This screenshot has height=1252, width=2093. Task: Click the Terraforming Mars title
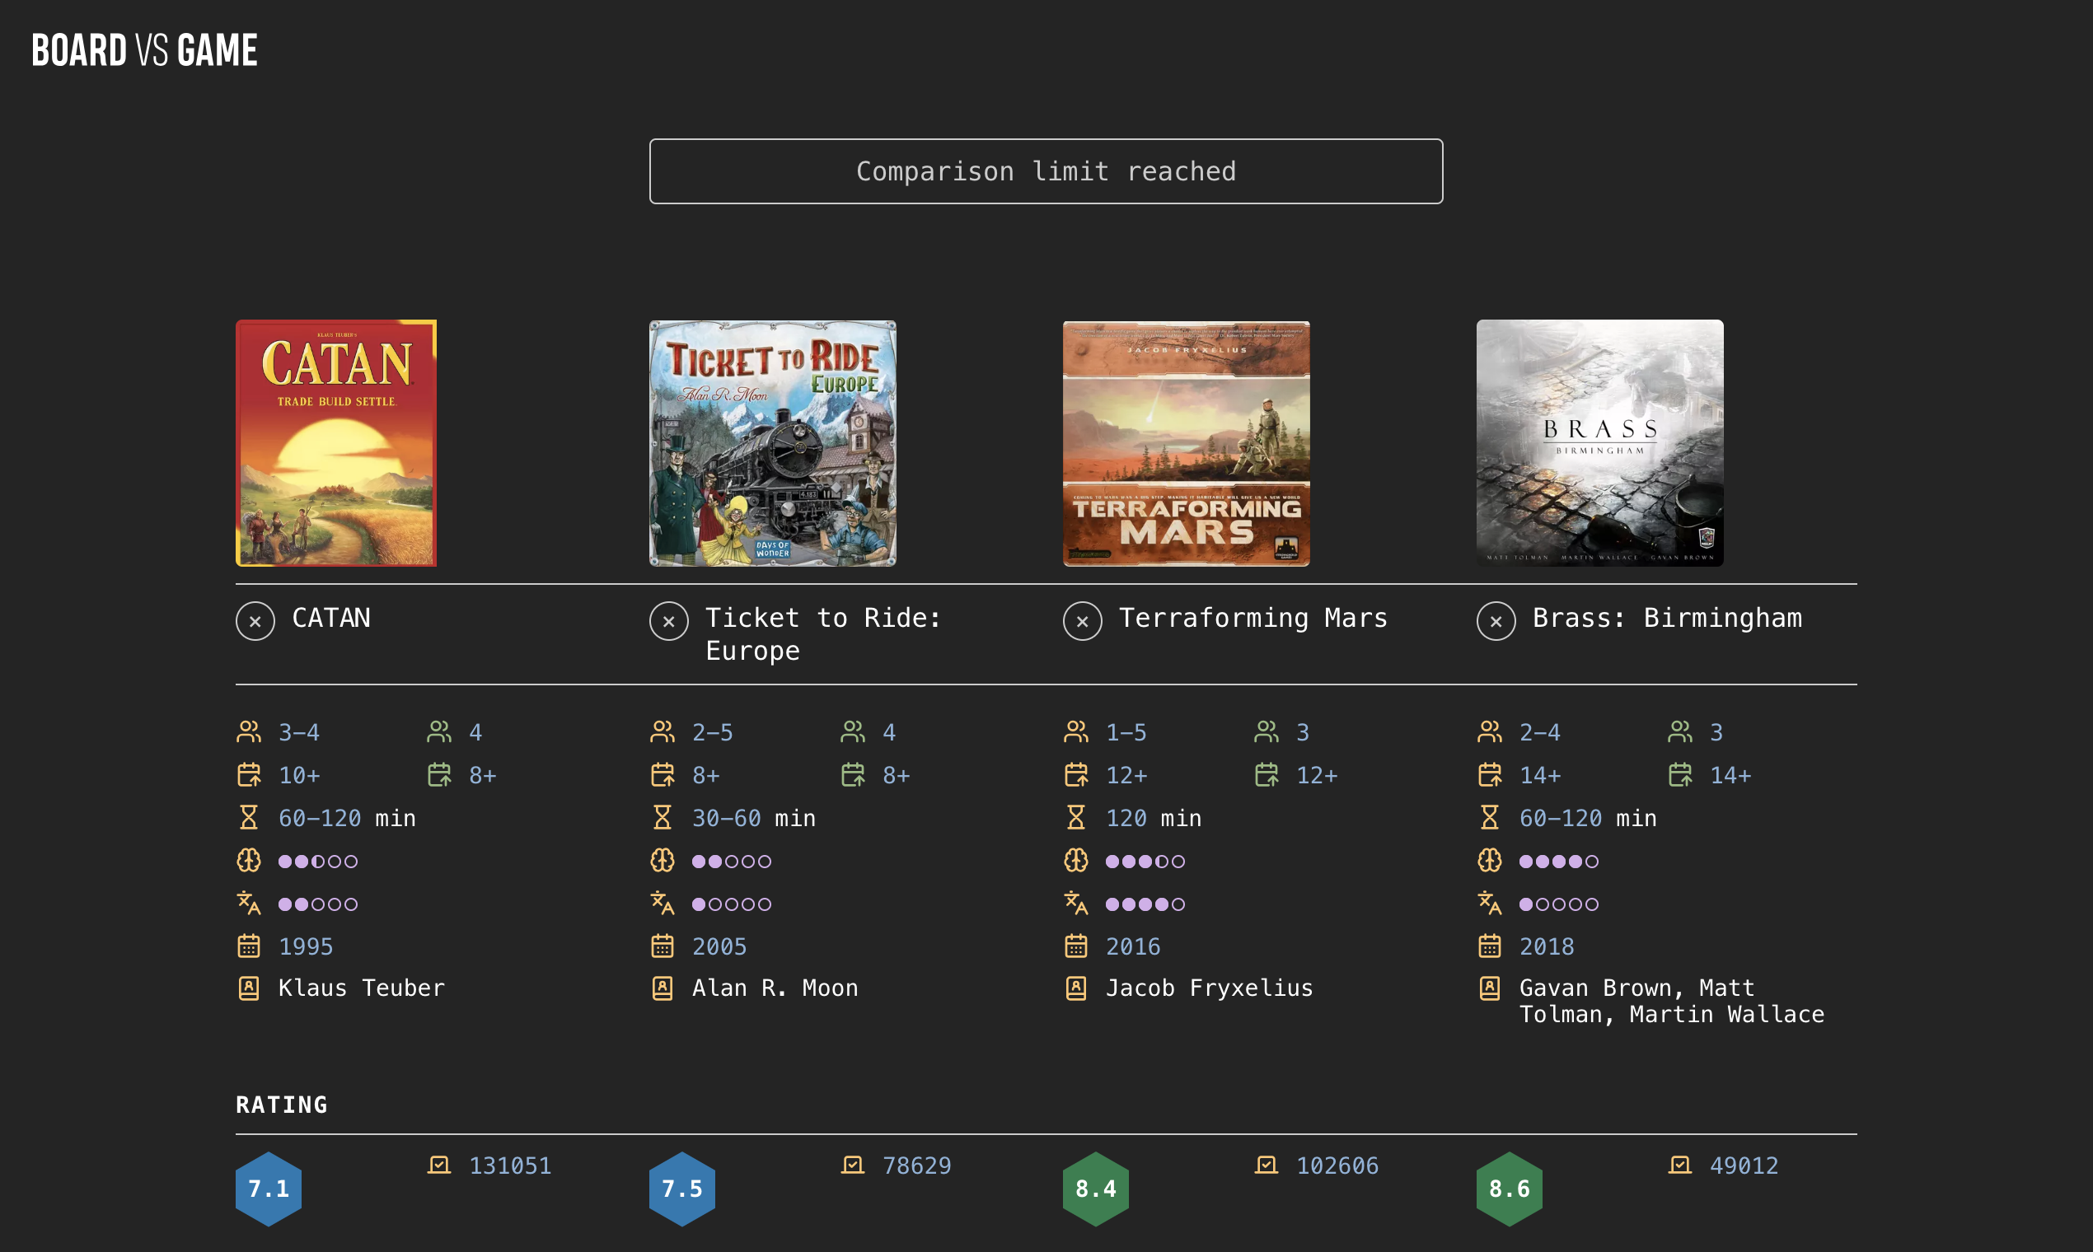pos(1253,619)
